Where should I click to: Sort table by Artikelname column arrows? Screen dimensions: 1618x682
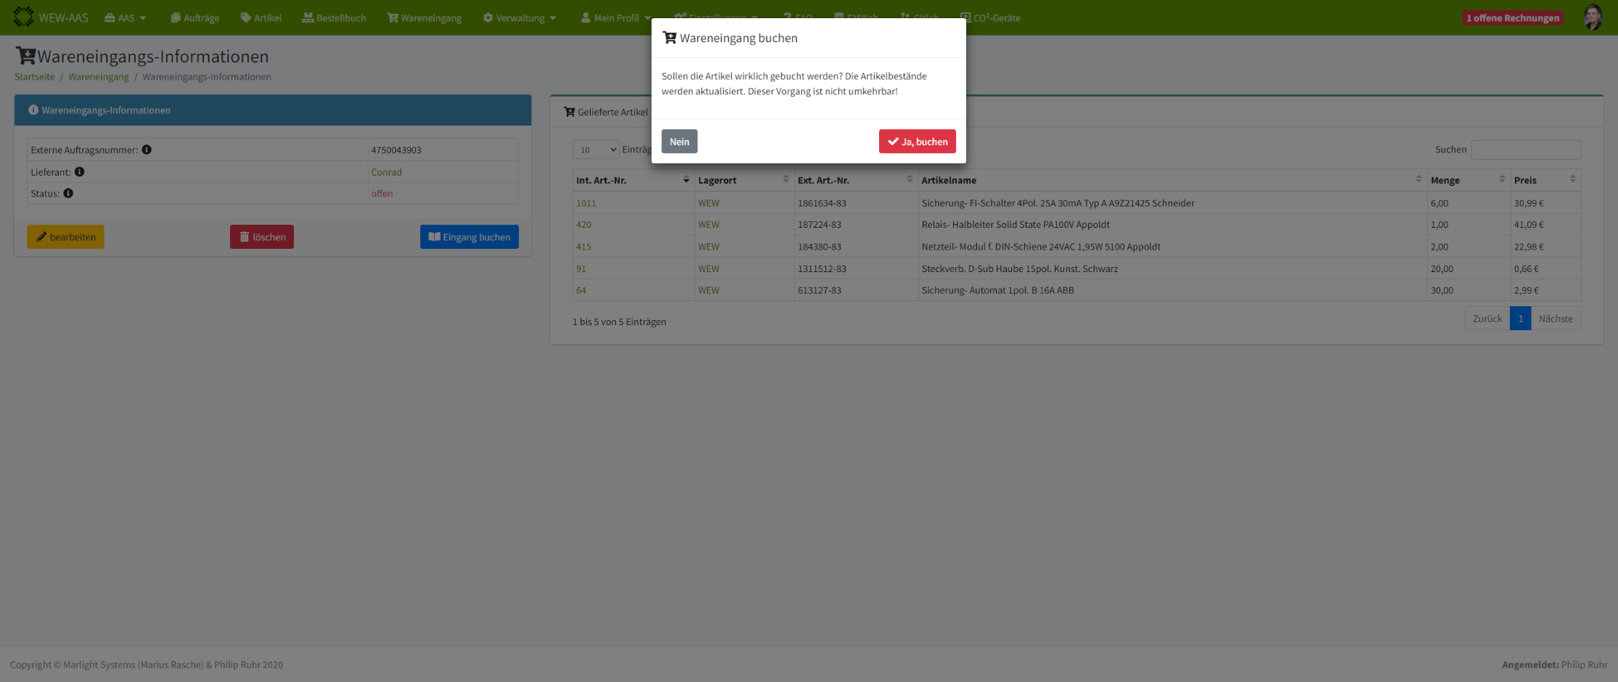[1418, 180]
